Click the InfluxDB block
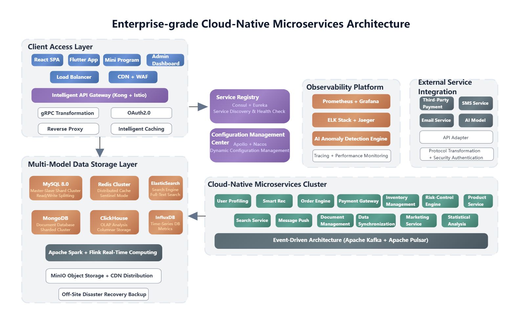This screenshot has height=324, width=519. [166, 222]
